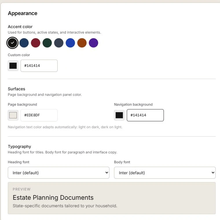Click the Appearance heading
Screen dimensions: 220x220
tap(23, 13)
